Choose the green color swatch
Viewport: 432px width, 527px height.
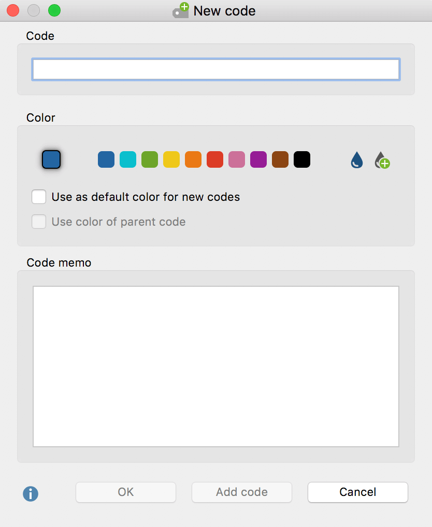click(x=150, y=159)
